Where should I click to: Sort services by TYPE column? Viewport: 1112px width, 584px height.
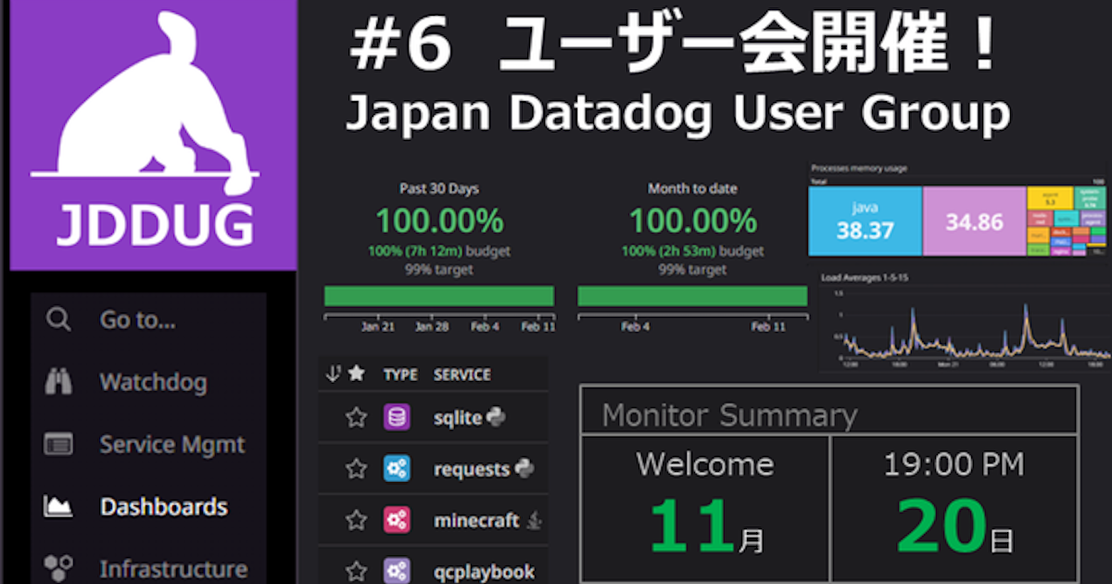click(400, 375)
